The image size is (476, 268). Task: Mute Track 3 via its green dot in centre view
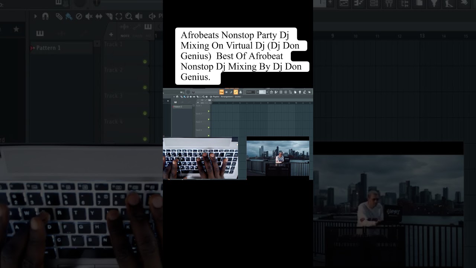pyautogui.click(x=209, y=127)
